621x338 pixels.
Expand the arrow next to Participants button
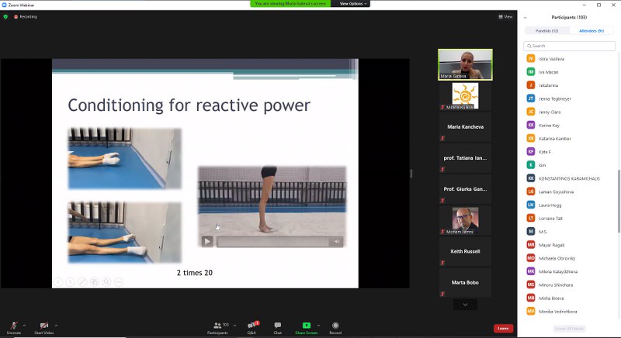[235, 326]
